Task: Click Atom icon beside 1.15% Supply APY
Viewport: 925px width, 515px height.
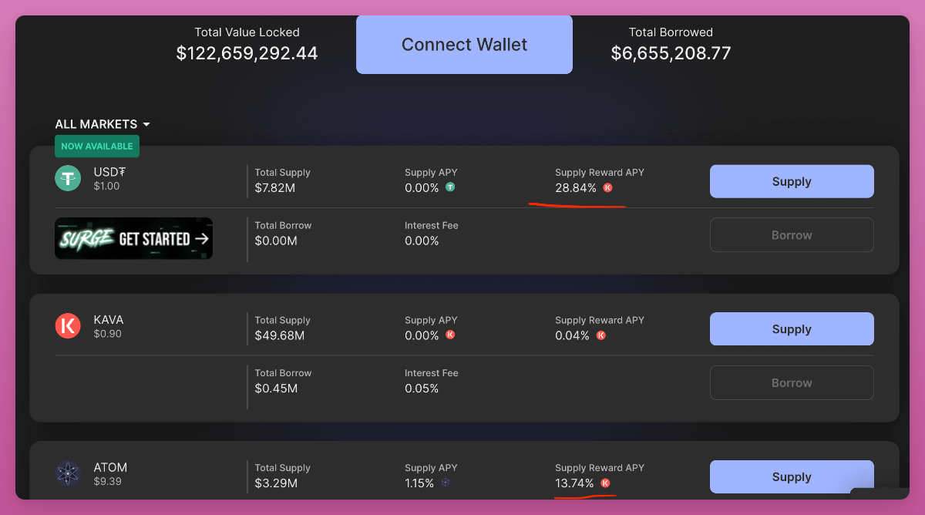Action: 445,483
